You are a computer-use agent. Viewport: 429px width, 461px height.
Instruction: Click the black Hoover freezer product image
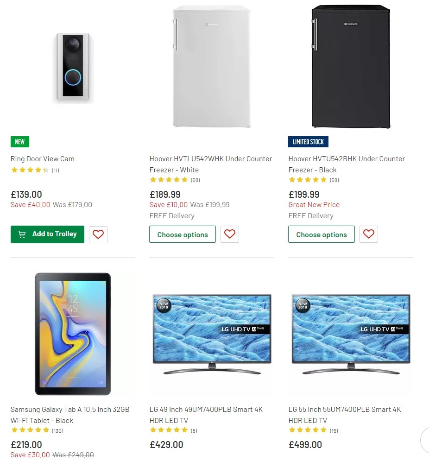coord(350,67)
